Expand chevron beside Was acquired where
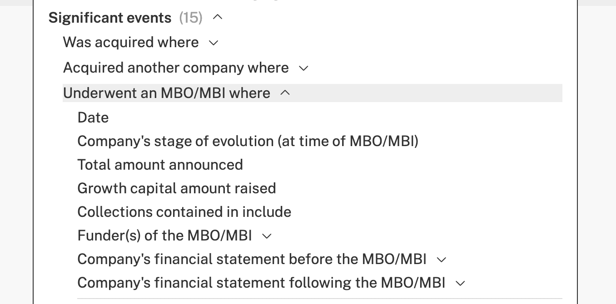616x304 pixels. [x=214, y=43]
